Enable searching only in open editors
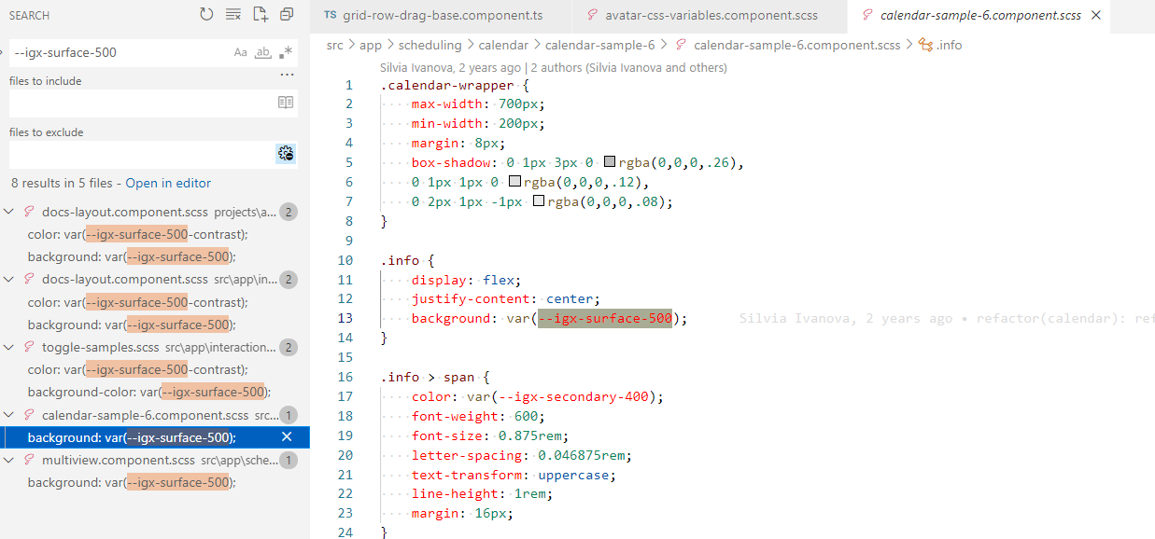Screen dimensions: 1155x539 pos(286,102)
